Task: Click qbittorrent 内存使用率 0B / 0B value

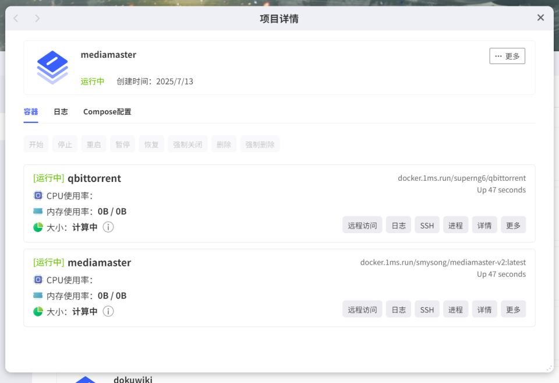Action: (112, 211)
